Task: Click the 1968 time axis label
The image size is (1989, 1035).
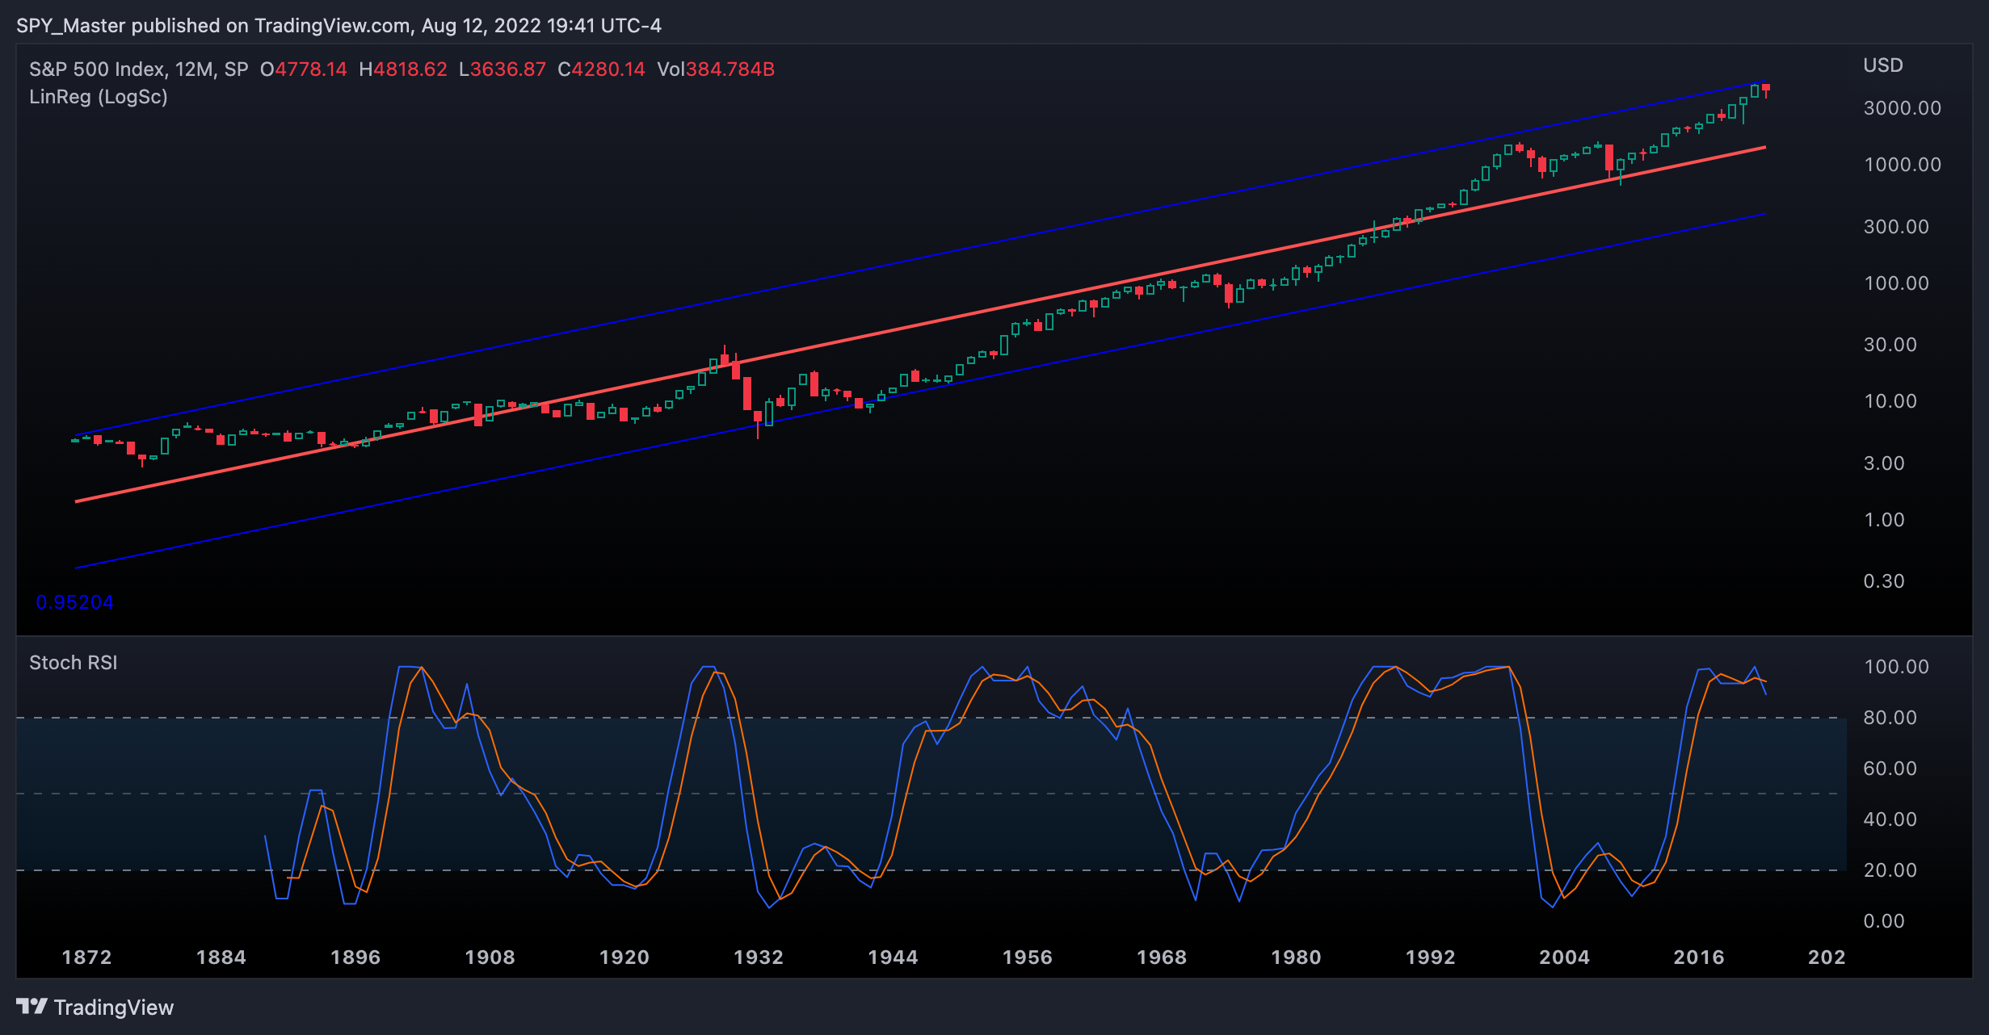Action: 1162,957
